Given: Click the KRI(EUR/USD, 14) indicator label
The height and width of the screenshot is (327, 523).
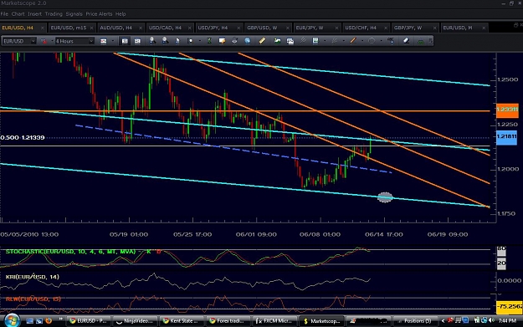Looking at the screenshot, I should click(33, 277).
